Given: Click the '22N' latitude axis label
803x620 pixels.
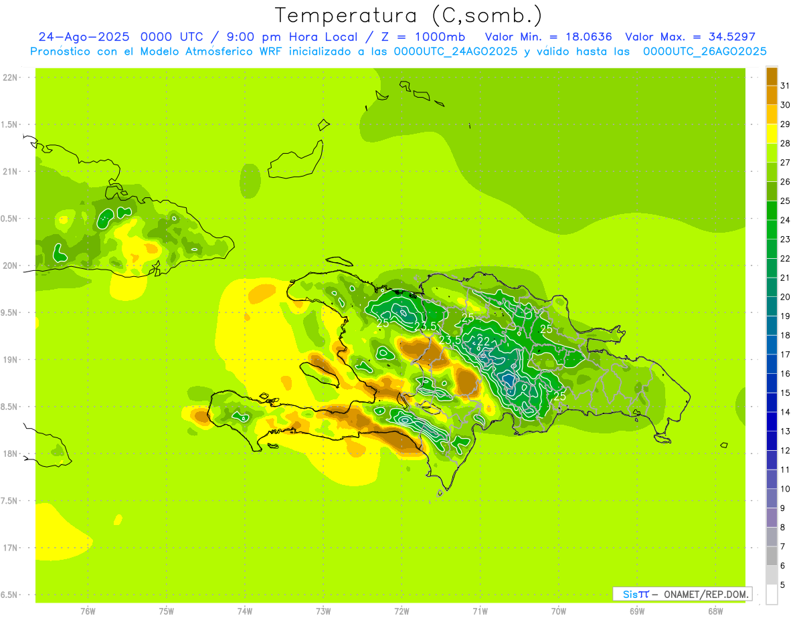Looking at the screenshot, I should (10, 78).
